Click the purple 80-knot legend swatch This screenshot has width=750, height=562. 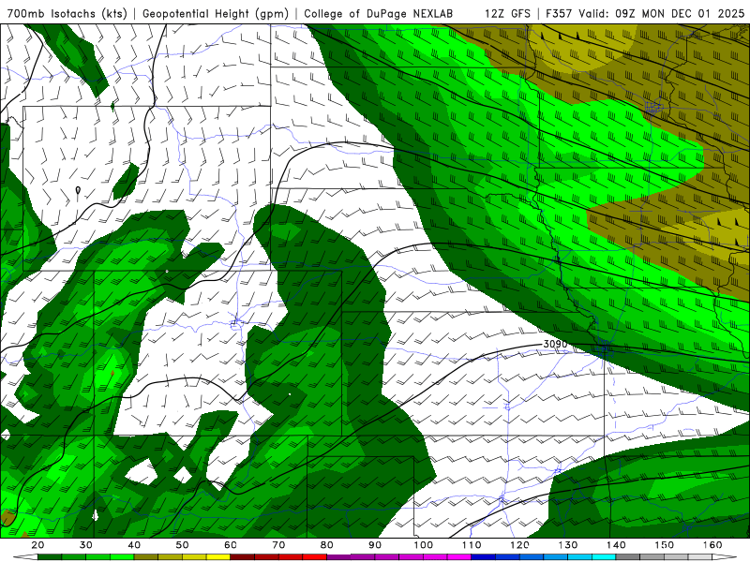pos(338,557)
